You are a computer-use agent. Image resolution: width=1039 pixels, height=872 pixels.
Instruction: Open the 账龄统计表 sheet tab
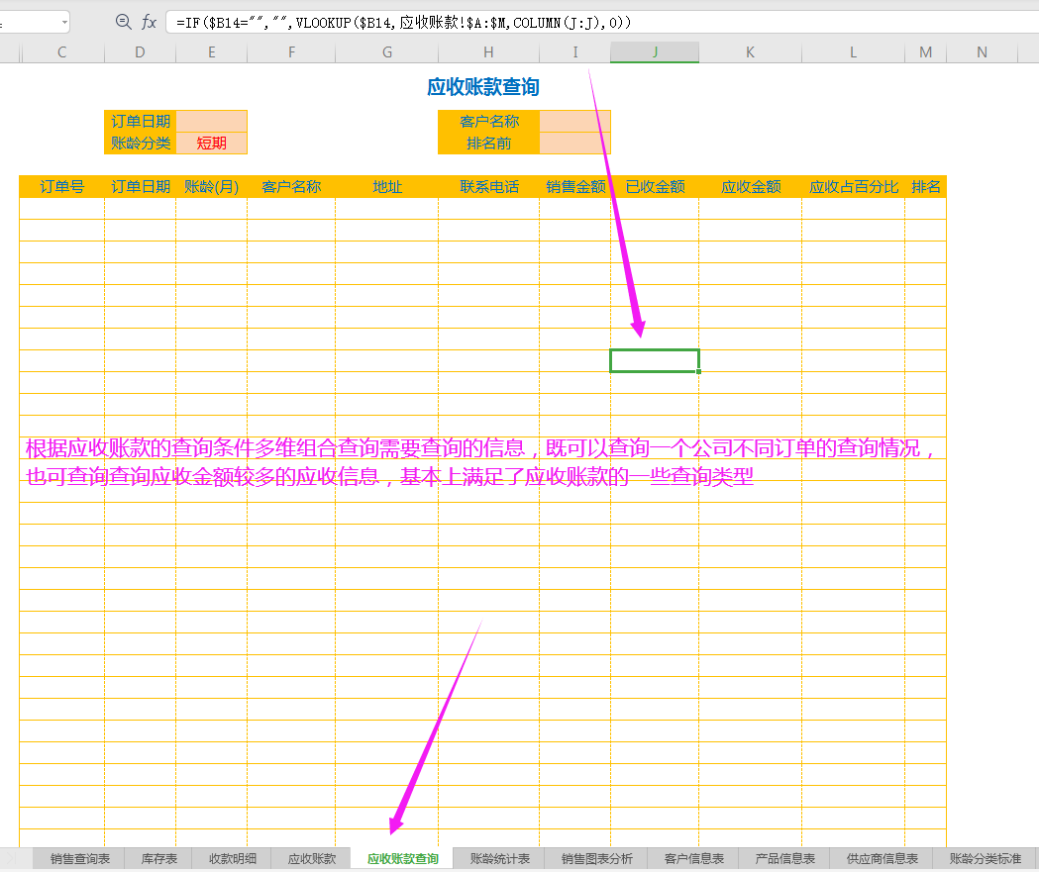(x=499, y=858)
